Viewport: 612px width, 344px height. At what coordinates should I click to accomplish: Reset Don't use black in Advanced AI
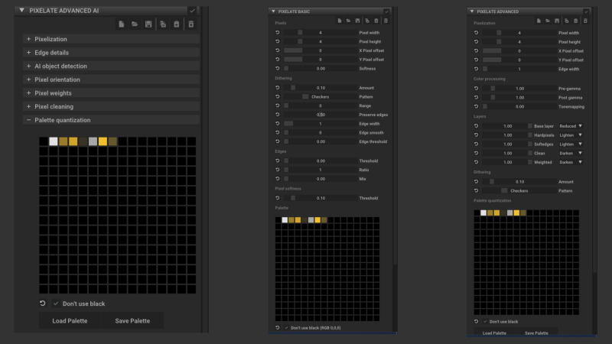[43, 303]
